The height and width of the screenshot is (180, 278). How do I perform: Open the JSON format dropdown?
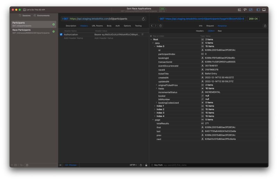211,31
